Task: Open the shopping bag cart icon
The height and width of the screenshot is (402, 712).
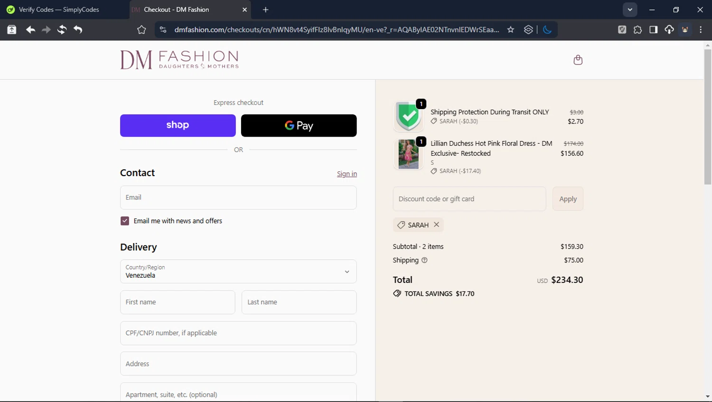Action: click(x=578, y=60)
